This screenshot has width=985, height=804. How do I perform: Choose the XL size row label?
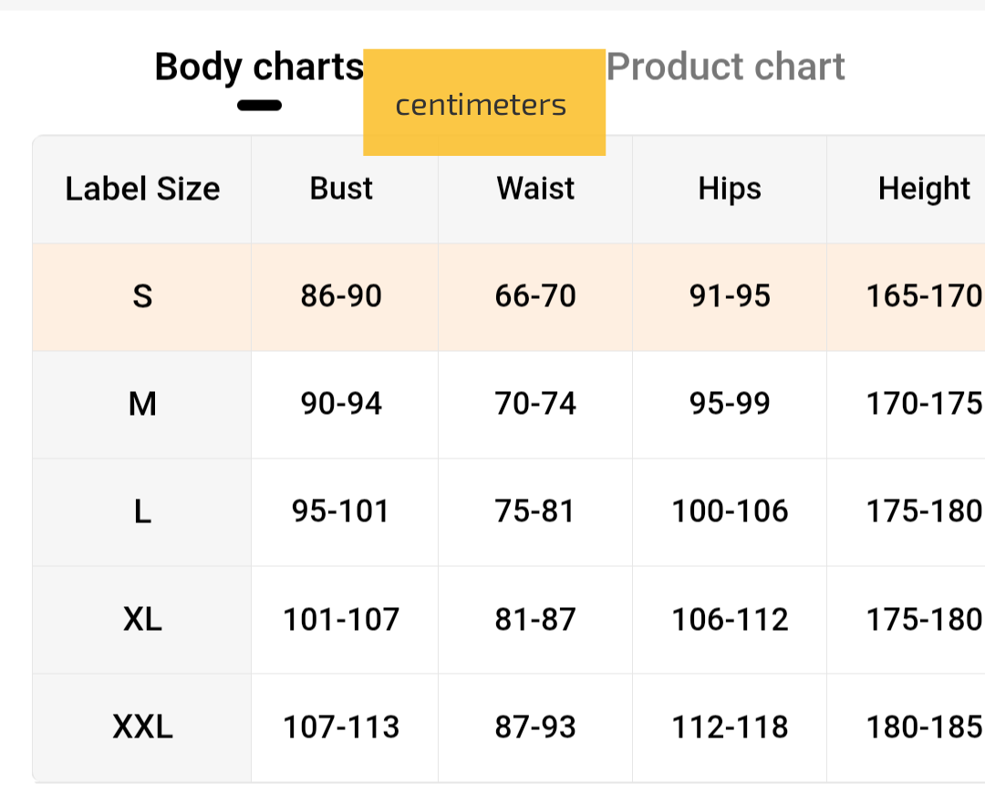point(142,620)
